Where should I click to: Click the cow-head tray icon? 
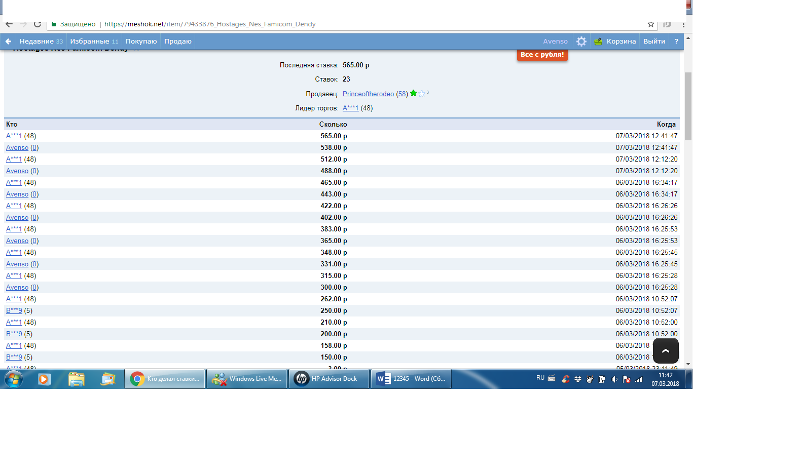(x=590, y=379)
